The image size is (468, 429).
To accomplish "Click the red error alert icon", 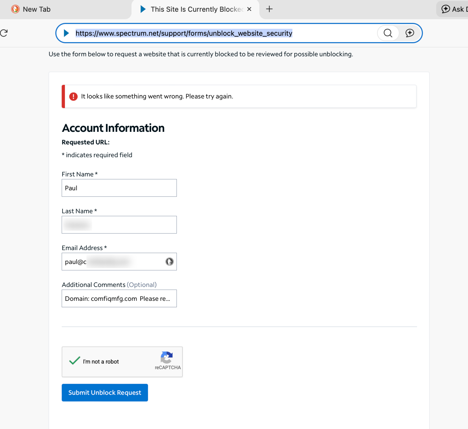I will click(73, 96).
